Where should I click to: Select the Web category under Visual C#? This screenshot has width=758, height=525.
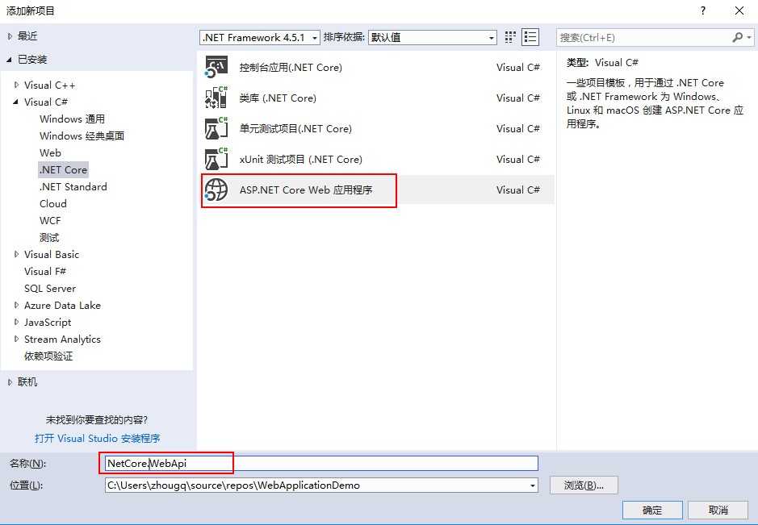click(50, 152)
